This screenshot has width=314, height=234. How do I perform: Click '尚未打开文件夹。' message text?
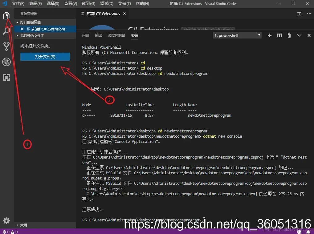pyautogui.click(x=35, y=46)
